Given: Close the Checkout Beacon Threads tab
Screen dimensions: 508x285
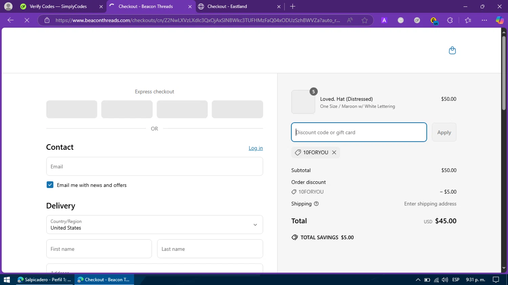Looking at the screenshot, I should 190,6.
